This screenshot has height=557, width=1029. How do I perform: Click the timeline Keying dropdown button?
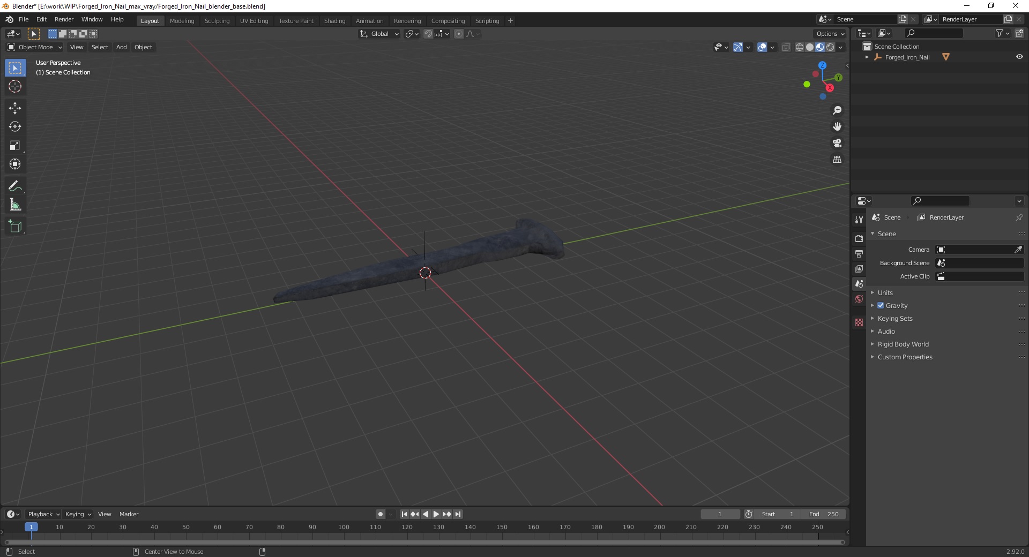[x=78, y=514]
